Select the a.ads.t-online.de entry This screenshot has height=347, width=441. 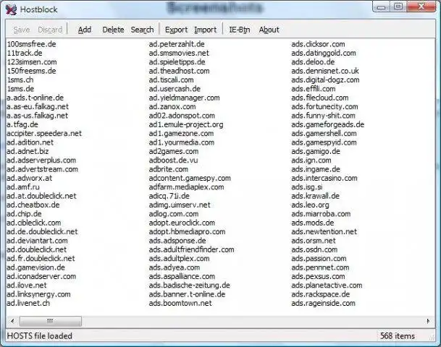click(x=35, y=98)
